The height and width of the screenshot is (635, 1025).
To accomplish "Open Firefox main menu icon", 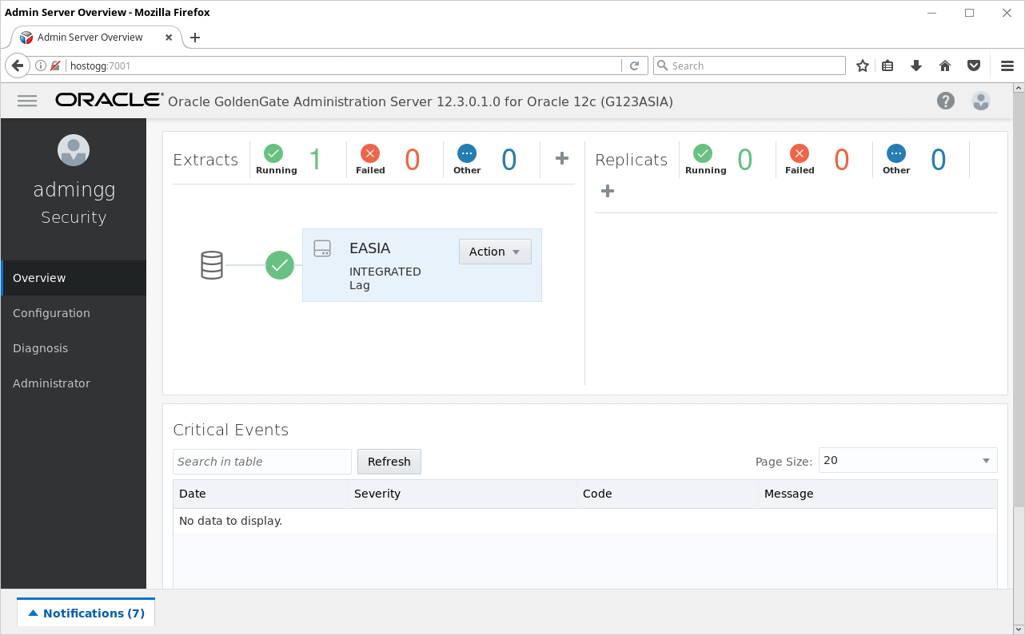I will pos(1007,65).
